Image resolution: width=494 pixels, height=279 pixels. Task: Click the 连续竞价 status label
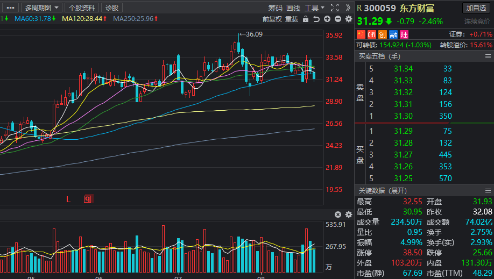point(477,22)
